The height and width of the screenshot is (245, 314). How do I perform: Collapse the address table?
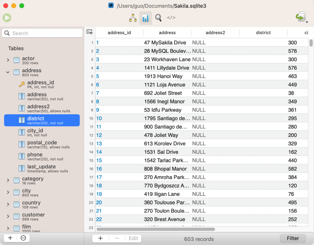[x=8, y=72]
